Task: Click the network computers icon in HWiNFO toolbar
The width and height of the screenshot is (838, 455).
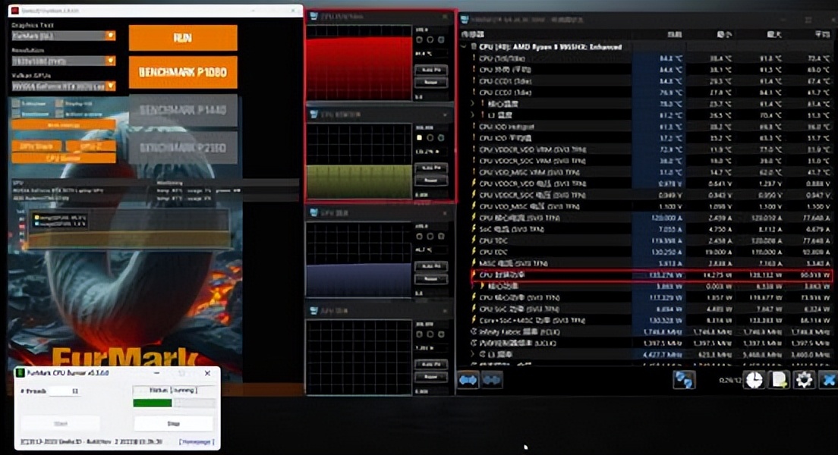Action: [x=684, y=380]
